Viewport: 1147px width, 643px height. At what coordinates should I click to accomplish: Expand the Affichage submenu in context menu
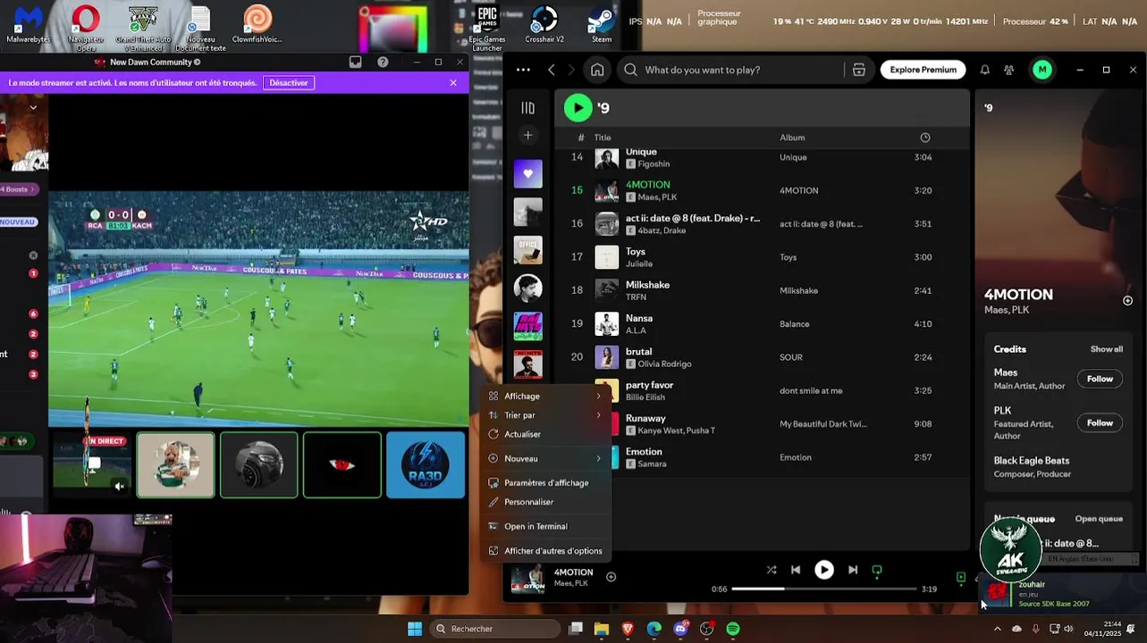(x=545, y=396)
